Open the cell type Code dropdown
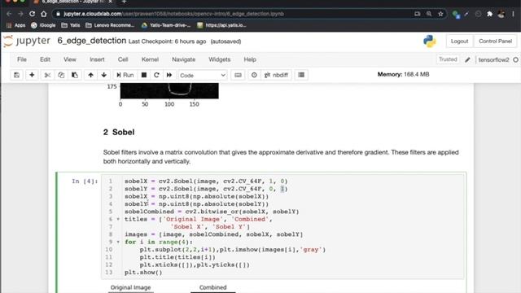Viewport: 521px width, 293px height. [203, 76]
